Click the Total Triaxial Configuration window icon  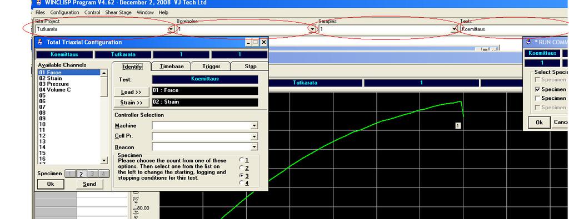(x=40, y=42)
